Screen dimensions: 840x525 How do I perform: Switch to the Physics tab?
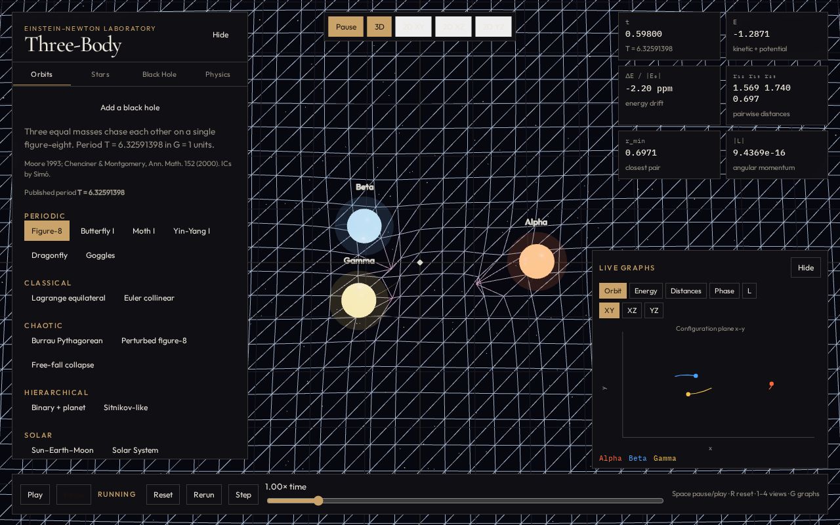coord(218,74)
